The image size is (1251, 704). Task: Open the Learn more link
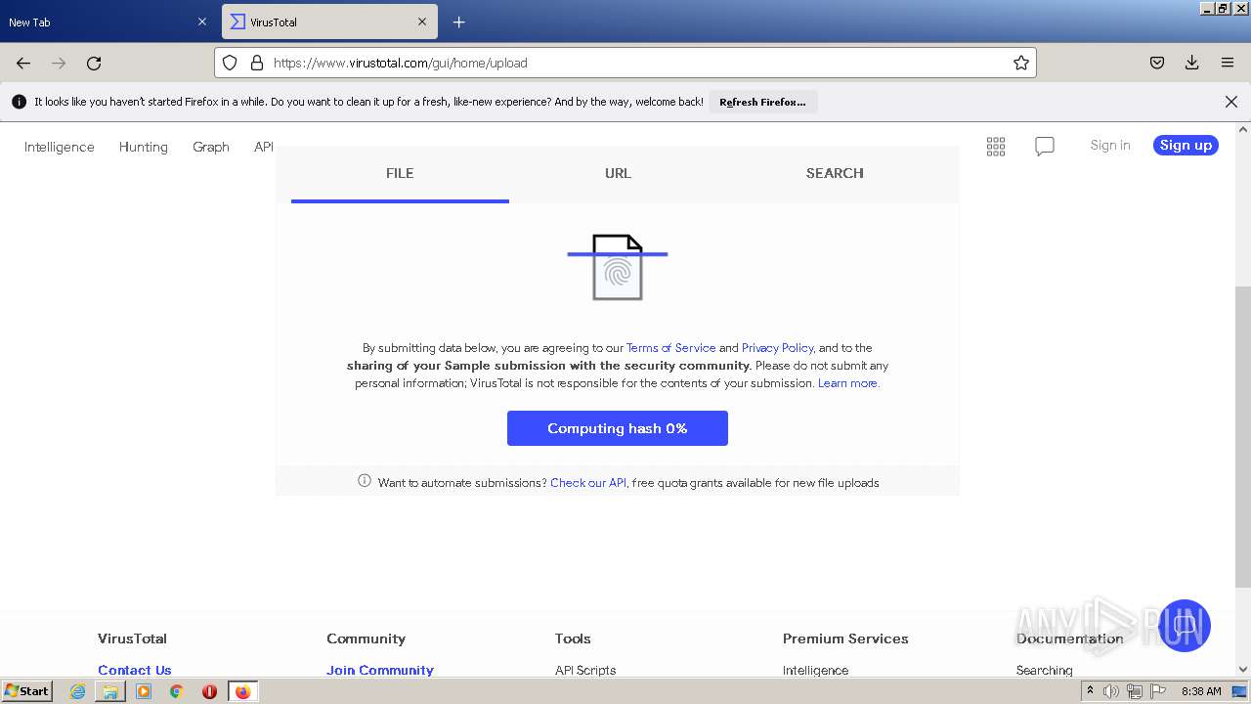(x=847, y=382)
